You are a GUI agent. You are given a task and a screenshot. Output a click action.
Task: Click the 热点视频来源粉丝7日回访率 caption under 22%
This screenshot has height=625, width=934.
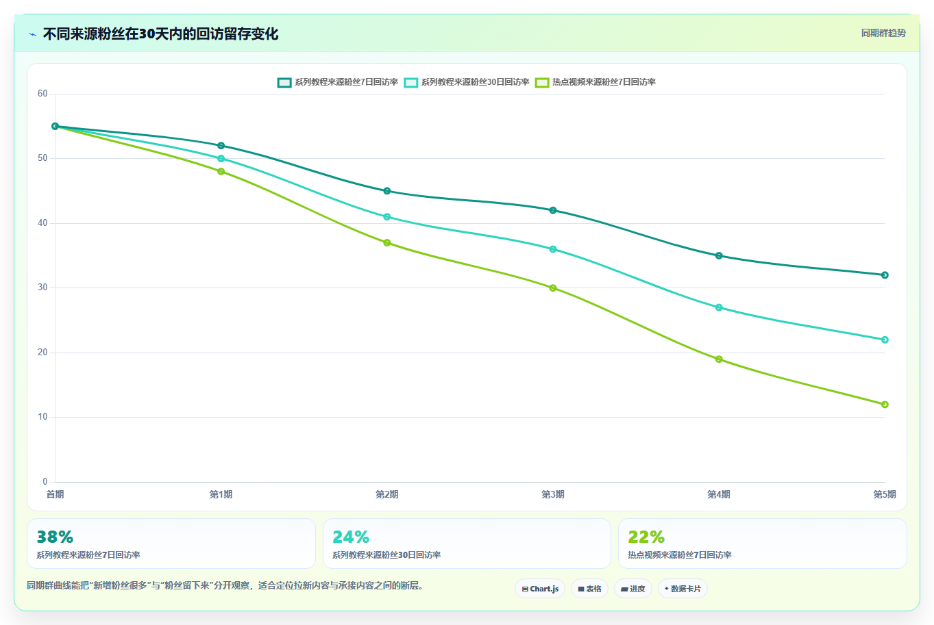click(x=680, y=555)
